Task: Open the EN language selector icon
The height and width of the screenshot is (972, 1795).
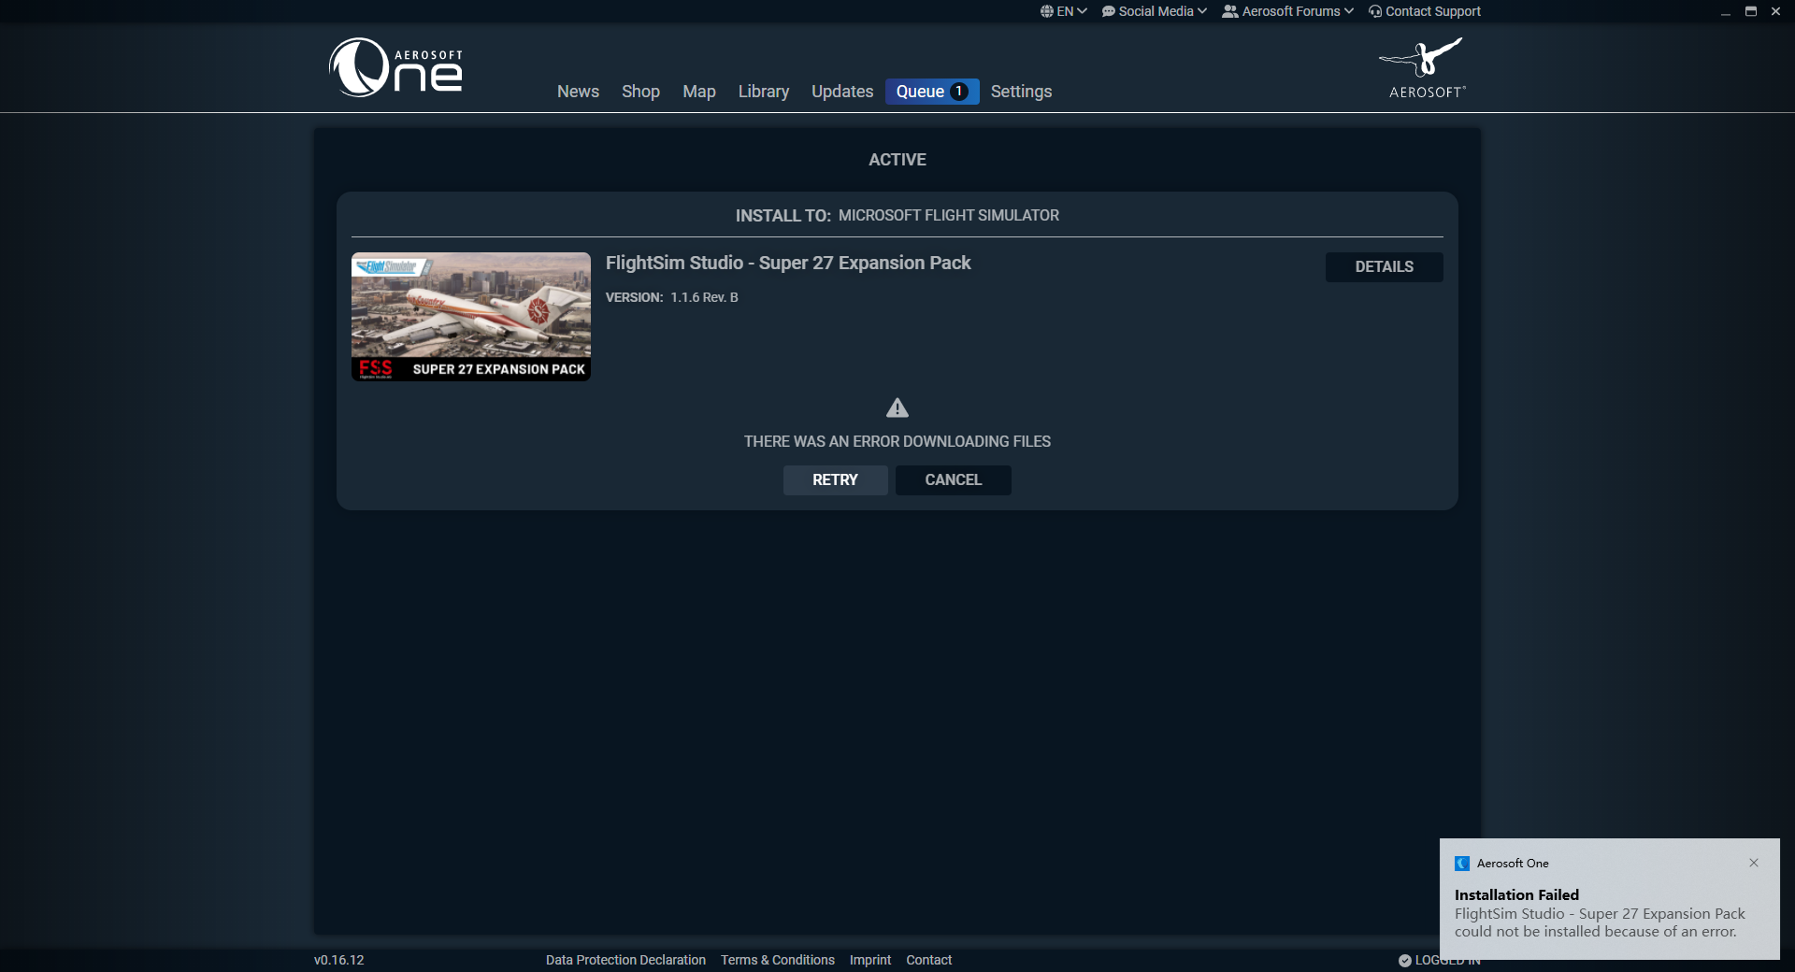Action: tap(1049, 11)
